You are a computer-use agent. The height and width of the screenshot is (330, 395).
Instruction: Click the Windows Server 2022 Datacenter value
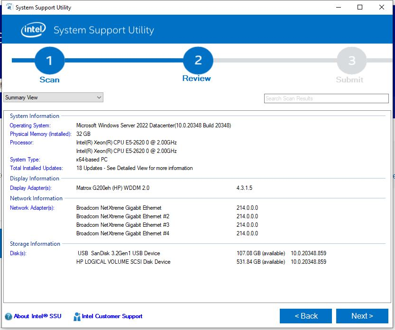tap(154, 125)
